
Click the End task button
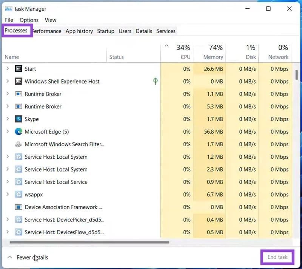[x=277, y=257]
